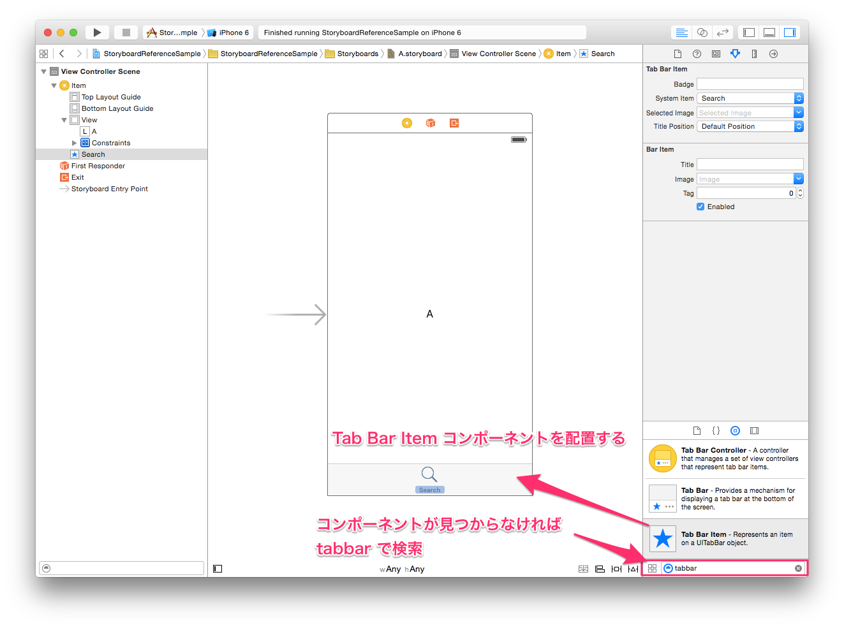Show the Standard editor
844x628 pixels.
point(681,33)
